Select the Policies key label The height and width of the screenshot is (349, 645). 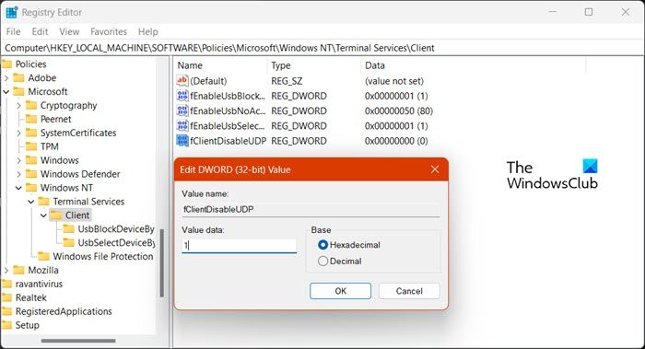pyautogui.click(x=30, y=64)
